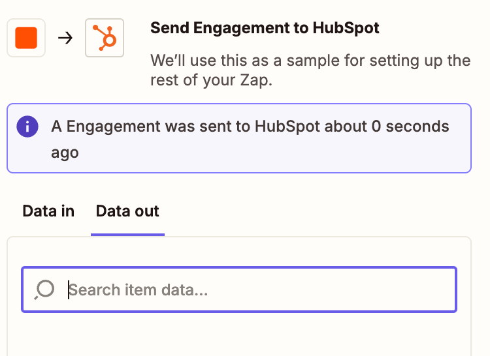Click the Search item data placeholder text

pos(139,289)
